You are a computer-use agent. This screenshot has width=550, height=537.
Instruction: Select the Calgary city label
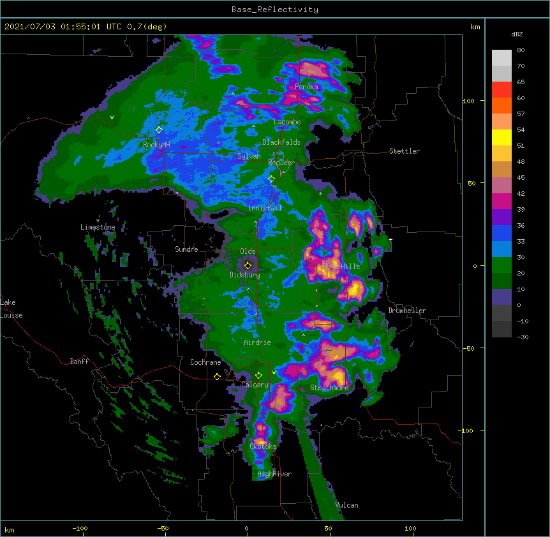[255, 385]
